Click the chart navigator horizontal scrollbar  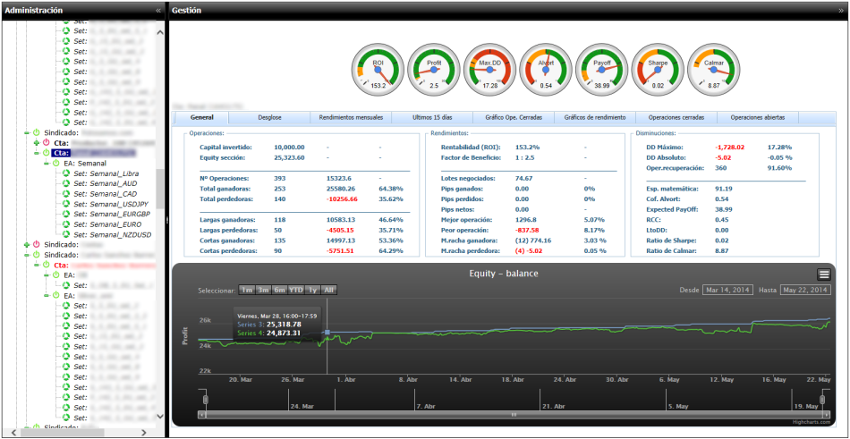pyautogui.click(x=513, y=415)
